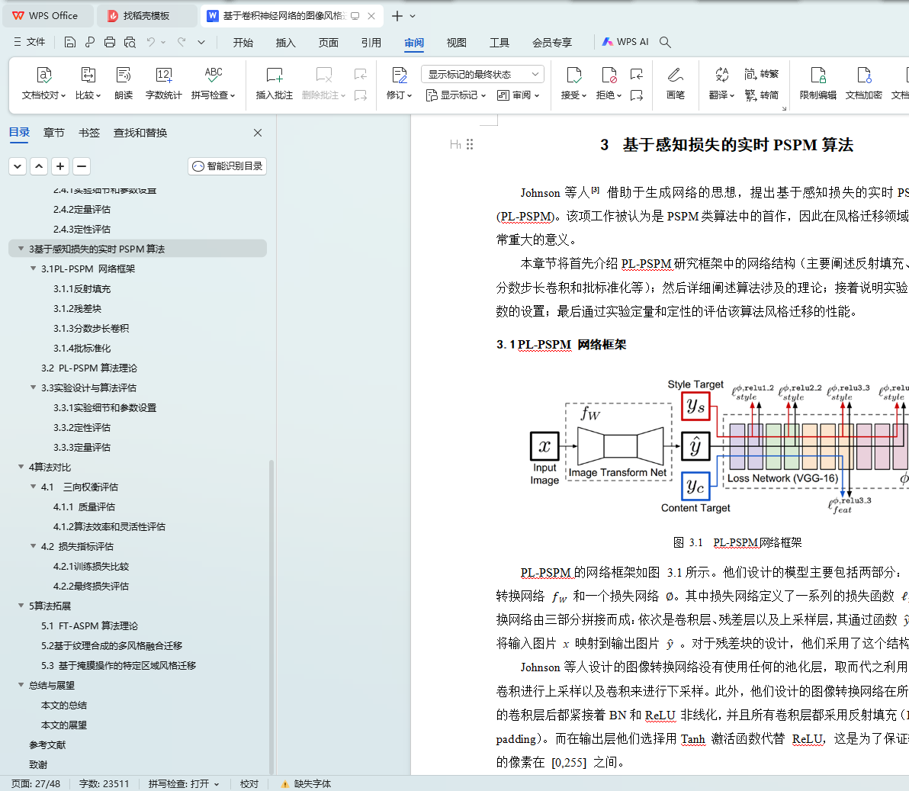Open the 开始 ribbon tab

(243, 42)
